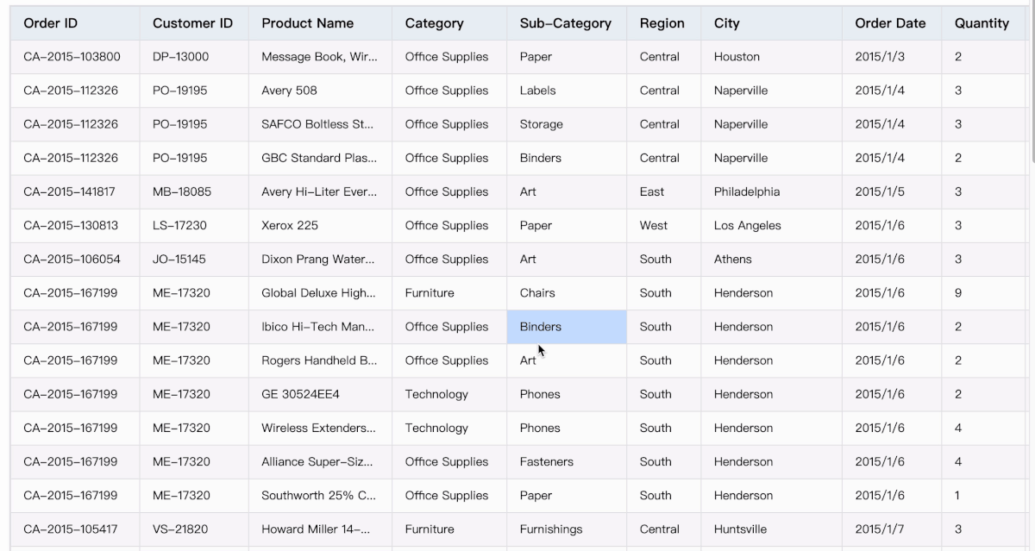Image resolution: width=1035 pixels, height=551 pixels.
Task: Click the Region column header
Action: pyautogui.click(x=662, y=23)
